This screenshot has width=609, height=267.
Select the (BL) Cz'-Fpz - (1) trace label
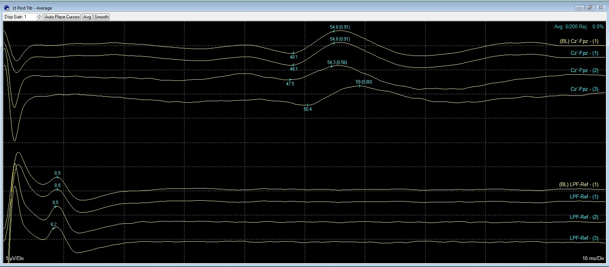579,41
